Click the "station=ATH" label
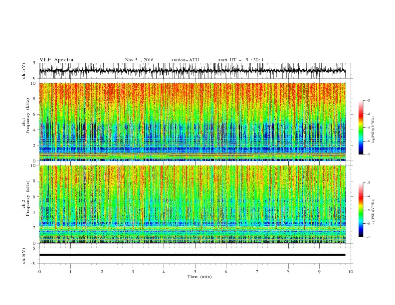 click(185, 60)
